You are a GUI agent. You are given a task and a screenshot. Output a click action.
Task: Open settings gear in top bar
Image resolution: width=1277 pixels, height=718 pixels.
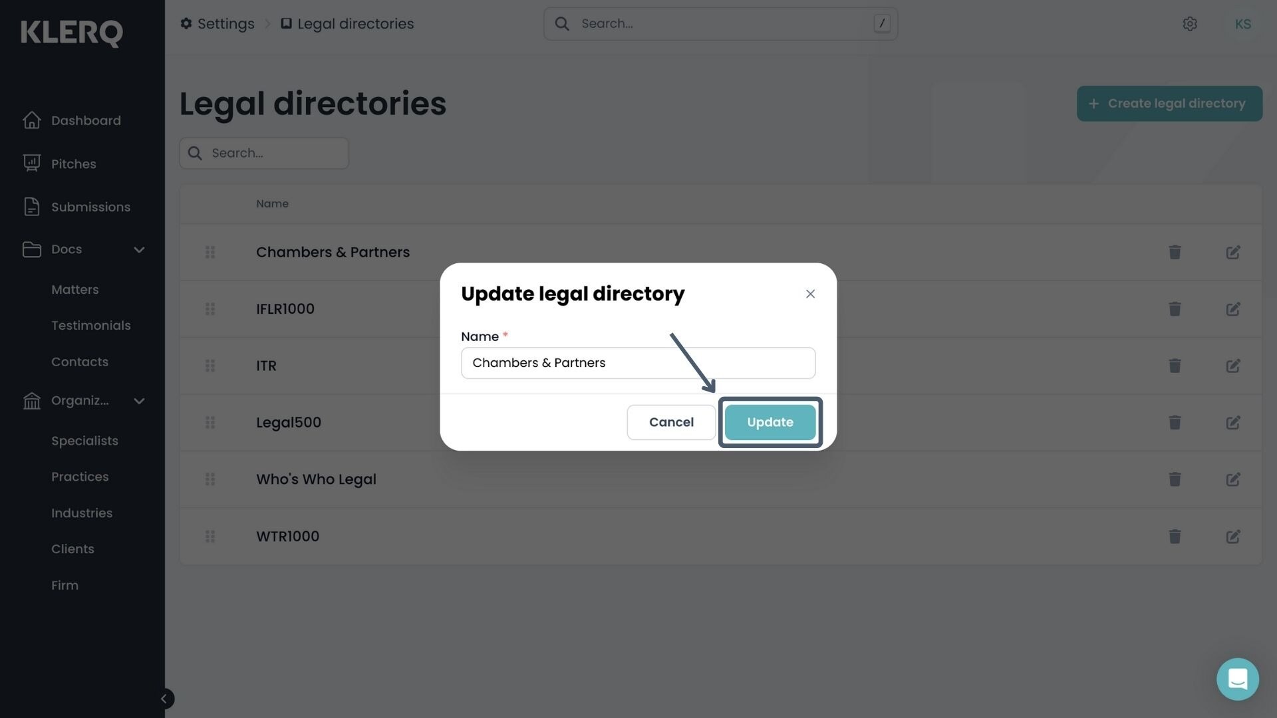1190,24
